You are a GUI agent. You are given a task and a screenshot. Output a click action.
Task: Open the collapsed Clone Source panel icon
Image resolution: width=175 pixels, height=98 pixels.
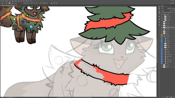(159, 19)
